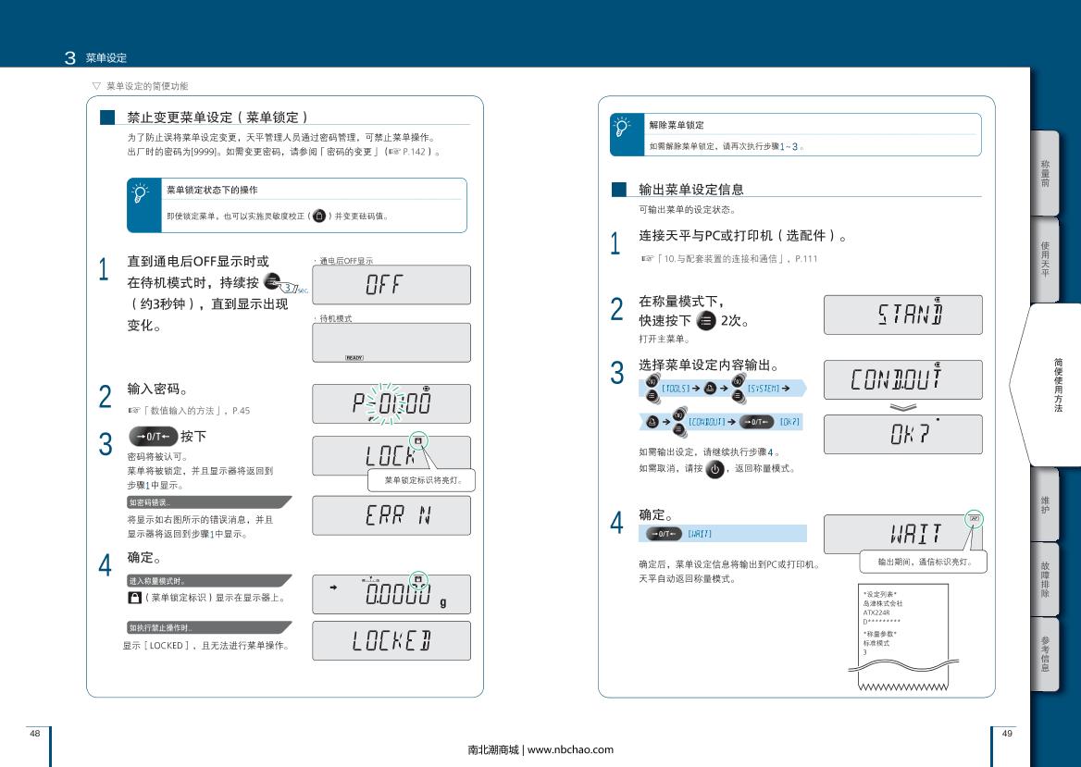
Task: Open the 称量前 side tab
Action: tap(1045, 173)
